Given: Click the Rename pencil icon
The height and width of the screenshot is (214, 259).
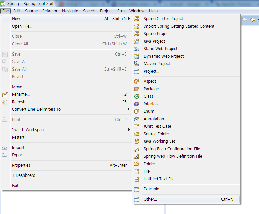Looking at the screenshot, I should click(5, 94).
